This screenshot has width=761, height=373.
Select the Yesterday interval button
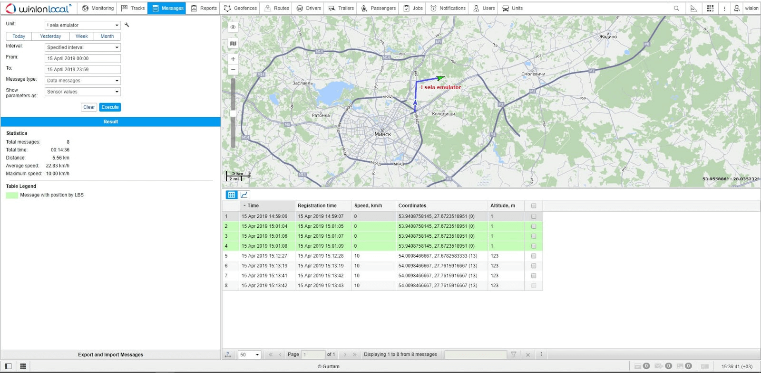50,37
